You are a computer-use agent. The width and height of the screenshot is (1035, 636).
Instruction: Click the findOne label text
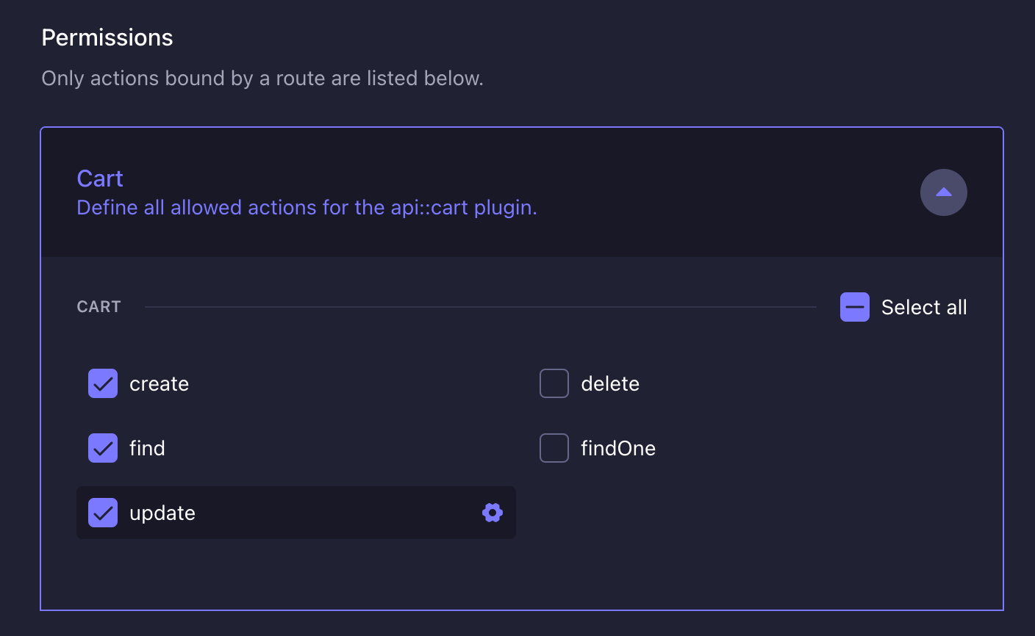tap(618, 448)
